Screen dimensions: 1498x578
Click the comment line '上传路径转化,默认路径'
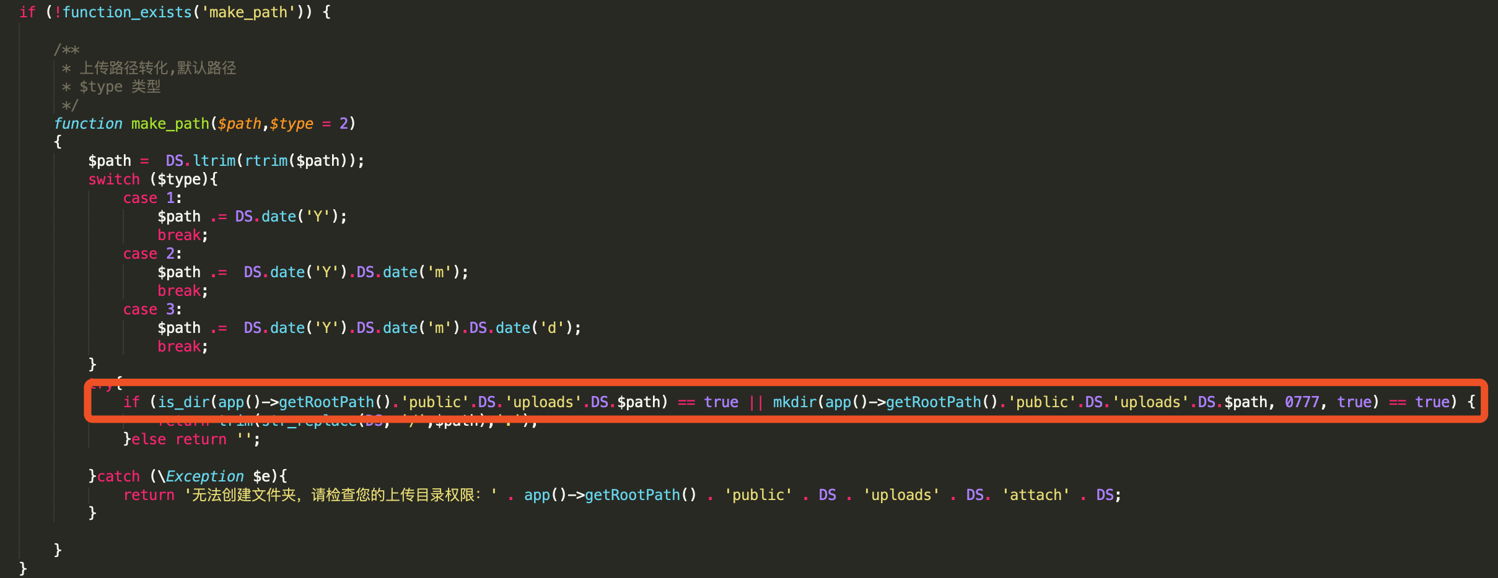pos(158,68)
